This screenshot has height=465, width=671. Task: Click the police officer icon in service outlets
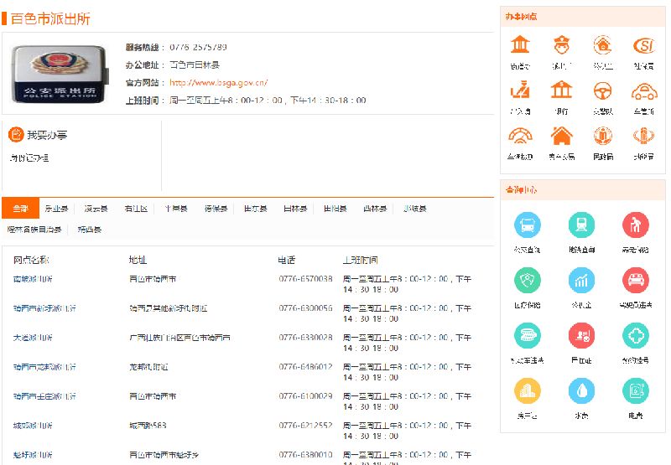pos(561,45)
